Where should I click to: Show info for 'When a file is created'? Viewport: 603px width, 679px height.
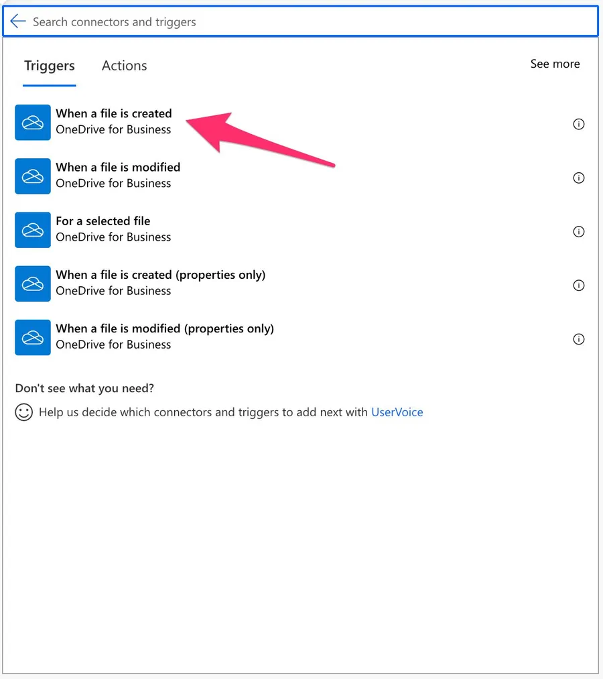(579, 124)
